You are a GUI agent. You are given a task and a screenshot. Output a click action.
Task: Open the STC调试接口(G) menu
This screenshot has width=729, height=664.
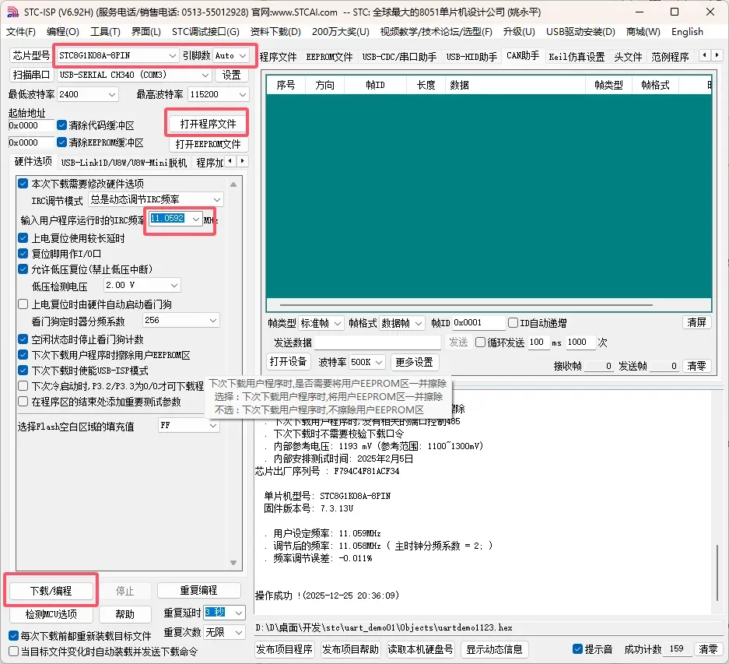pos(205,32)
